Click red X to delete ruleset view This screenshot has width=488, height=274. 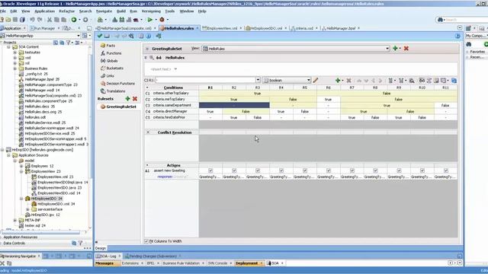pos(406,49)
